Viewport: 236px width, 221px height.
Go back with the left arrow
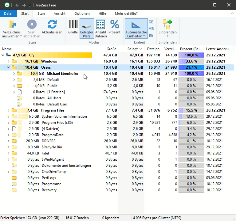tap(17, 5)
